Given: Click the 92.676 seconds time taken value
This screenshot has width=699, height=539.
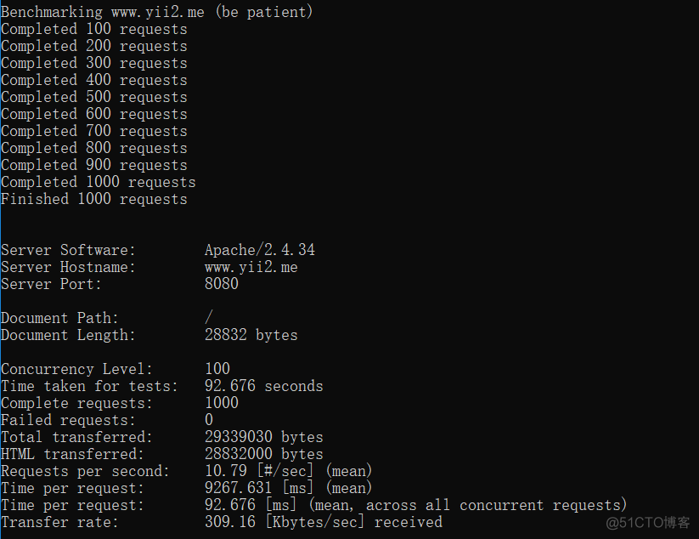Looking at the screenshot, I should [264, 385].
